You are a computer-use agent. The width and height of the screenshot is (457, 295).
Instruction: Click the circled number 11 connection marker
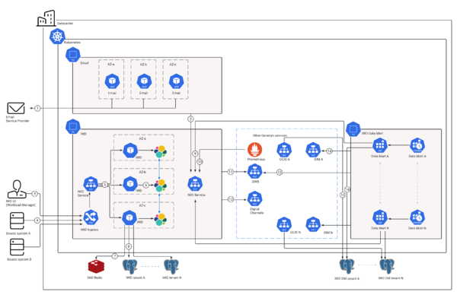point(231,172)
